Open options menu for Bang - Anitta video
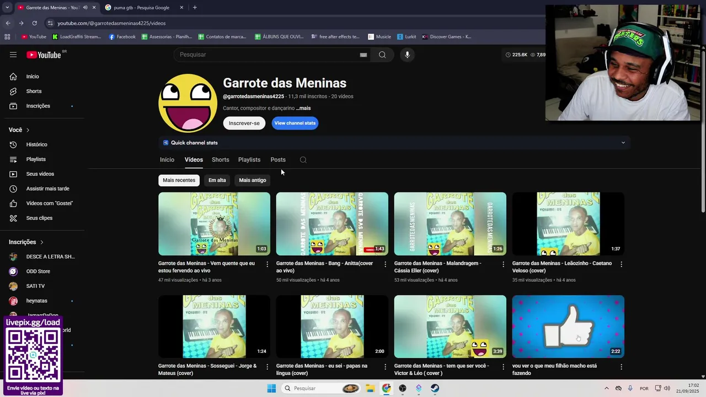 (386, 264)
